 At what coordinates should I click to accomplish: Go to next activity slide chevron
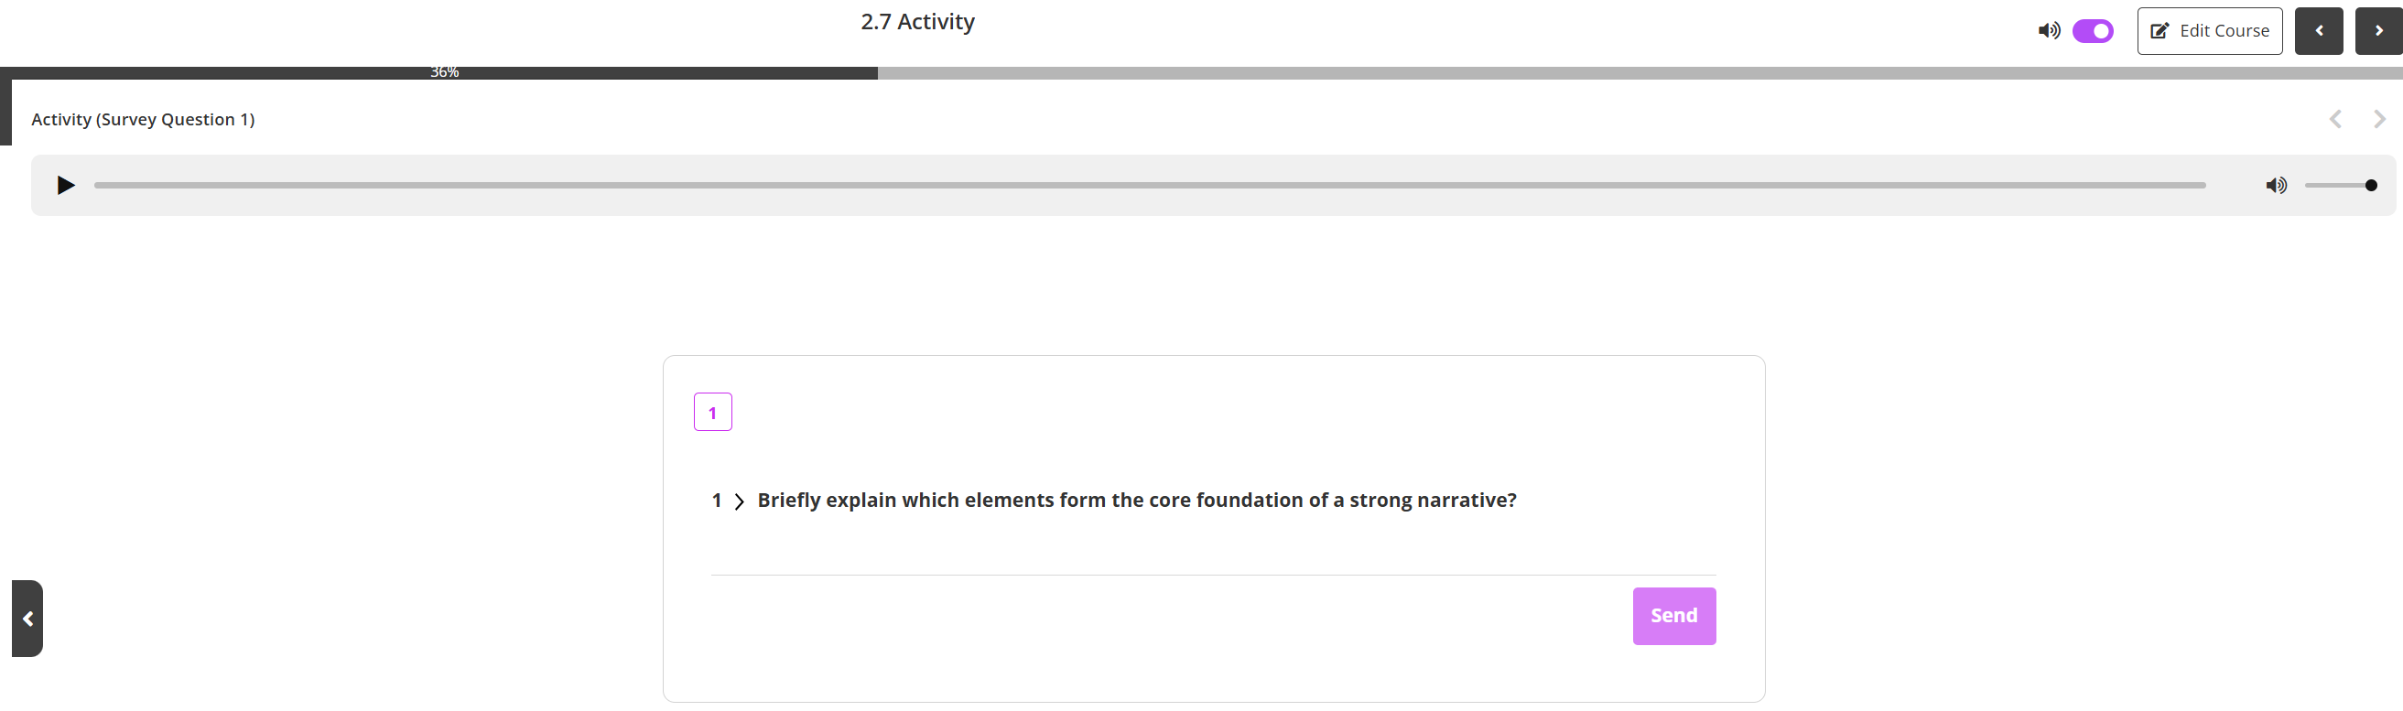(x=2379, y=119)
